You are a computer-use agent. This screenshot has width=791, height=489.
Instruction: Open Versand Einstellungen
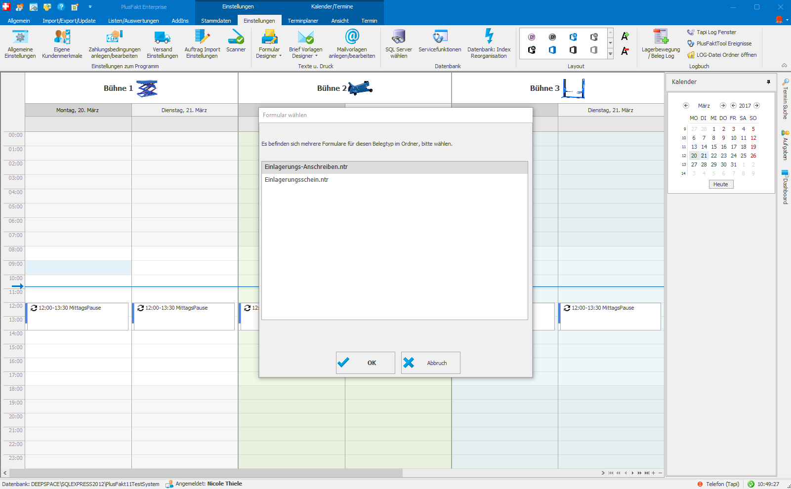[162, 44]
